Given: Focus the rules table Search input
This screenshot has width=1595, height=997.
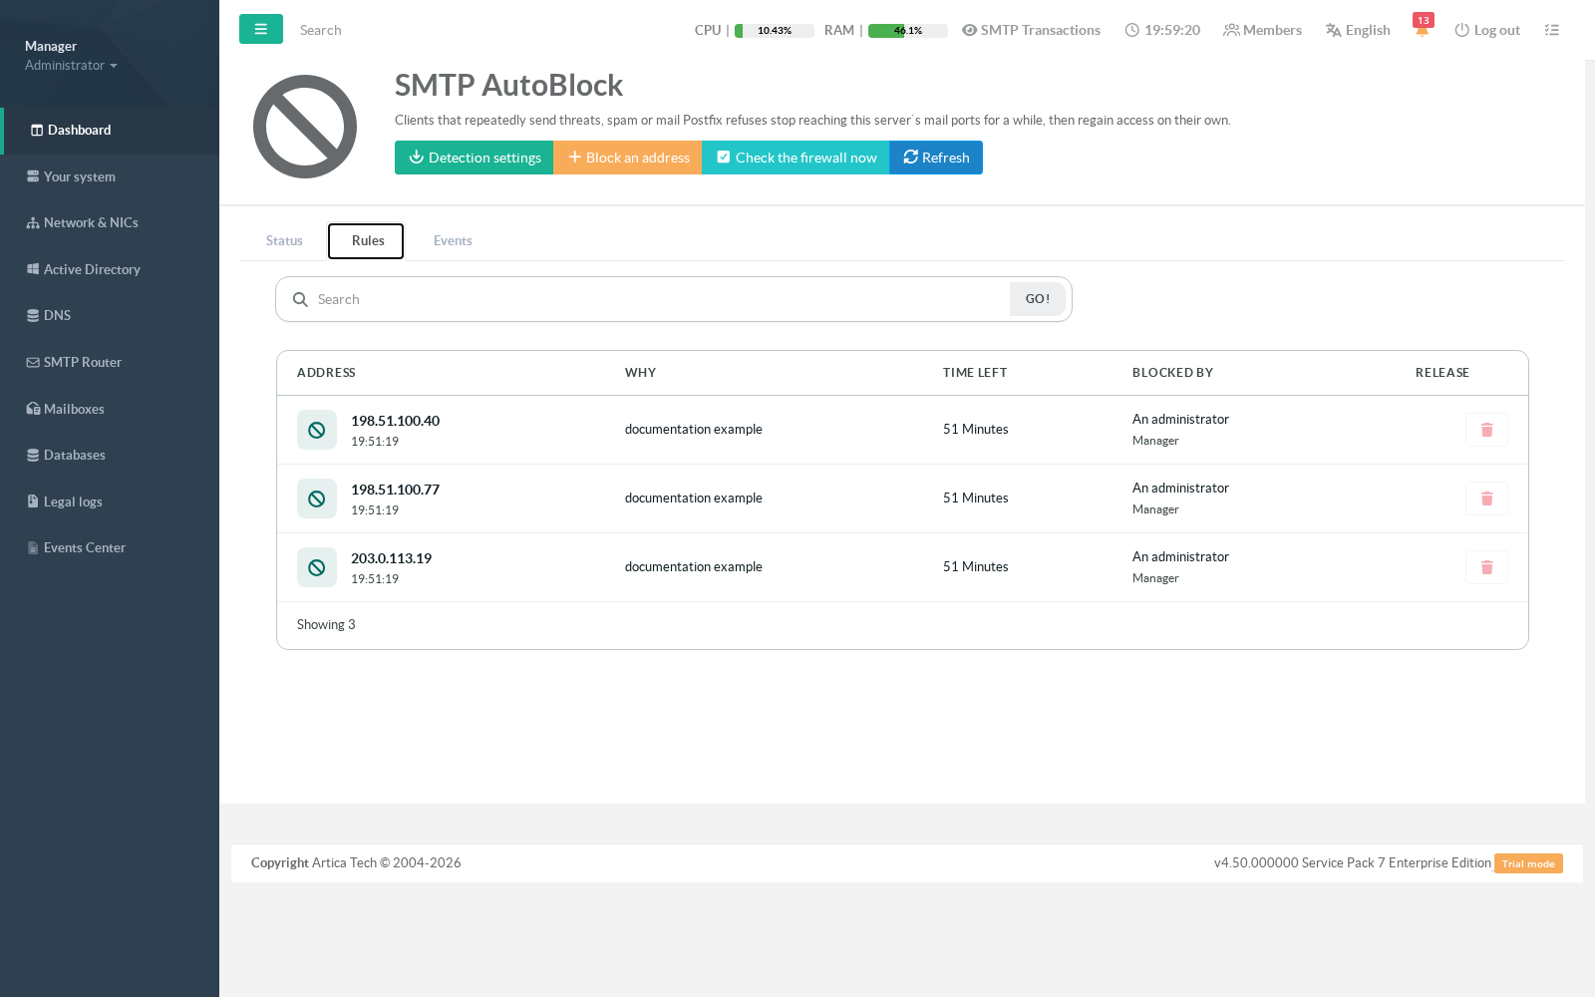Looking at the screenshot, I should point(658,299).
